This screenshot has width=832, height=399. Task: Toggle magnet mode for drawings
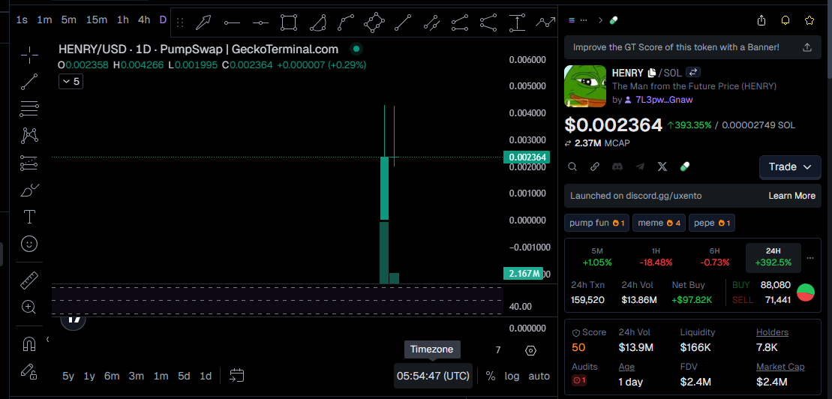(x=30, y=344)
